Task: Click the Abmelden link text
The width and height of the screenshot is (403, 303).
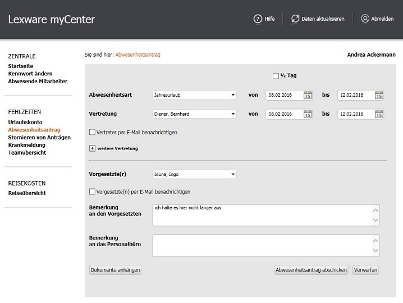Action: [x=382, y=19]
